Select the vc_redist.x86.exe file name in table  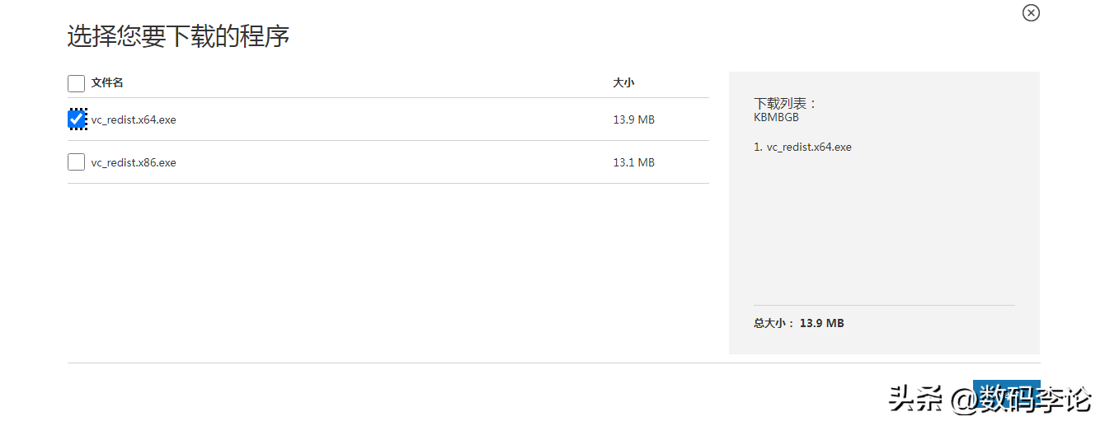[x=134, y=162]
